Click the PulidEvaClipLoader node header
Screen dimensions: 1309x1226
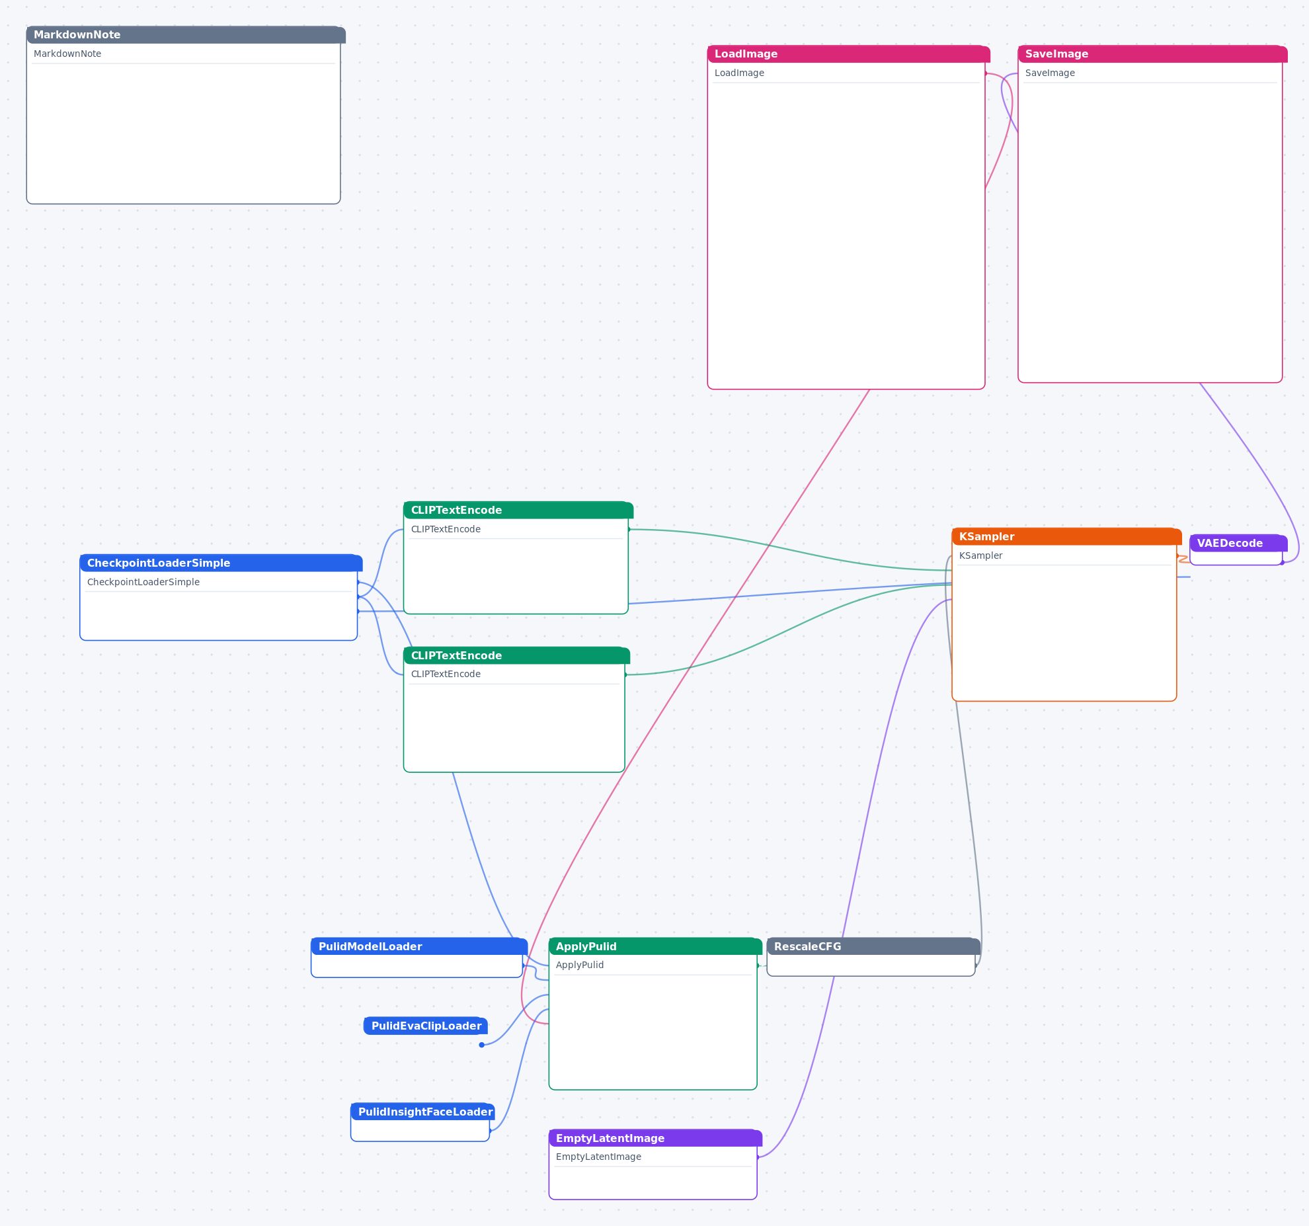[426, 1026]
